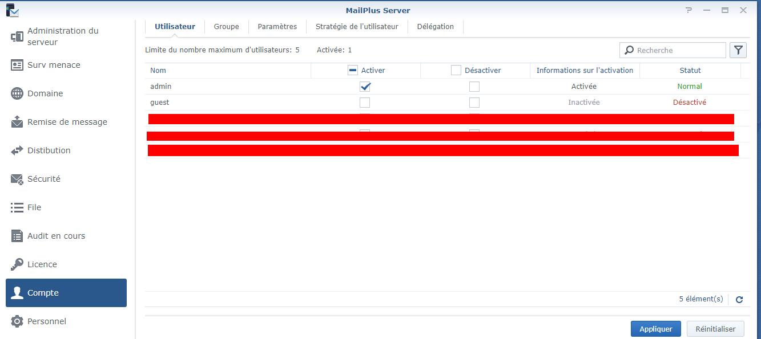Click the Inactivée cell for guest
761x339 pixels.
coord(584,103)
